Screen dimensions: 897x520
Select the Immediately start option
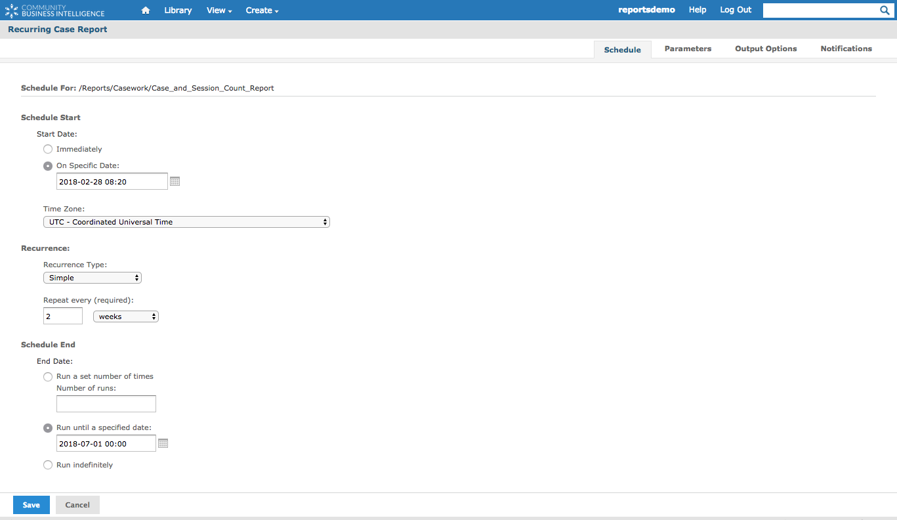pos(48,149)
